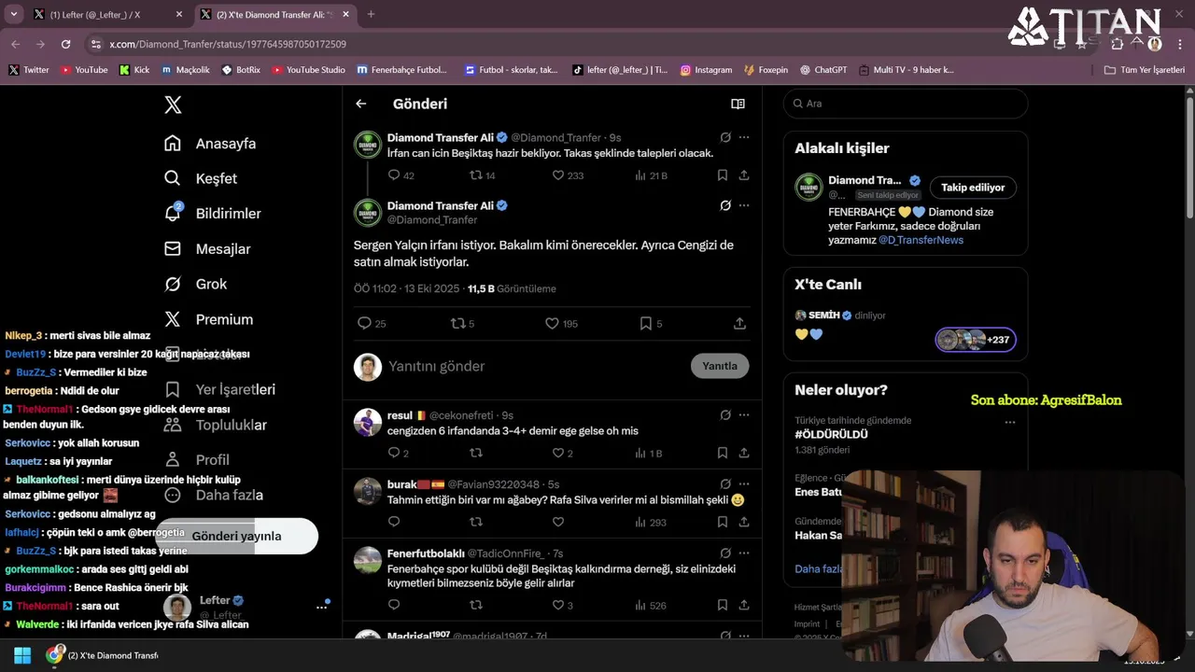
Task: Bookmark Fenerfutbolaklı's reply
Action: (x=723, y=606)
